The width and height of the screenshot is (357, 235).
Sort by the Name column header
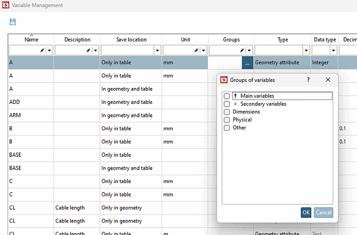[31, 40]
